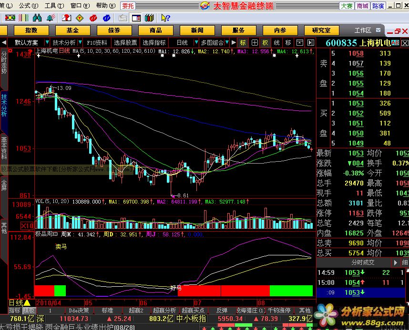
Task: Toggle the 标 annotation button
Action: pyautogui.click(x=243, y=43)
